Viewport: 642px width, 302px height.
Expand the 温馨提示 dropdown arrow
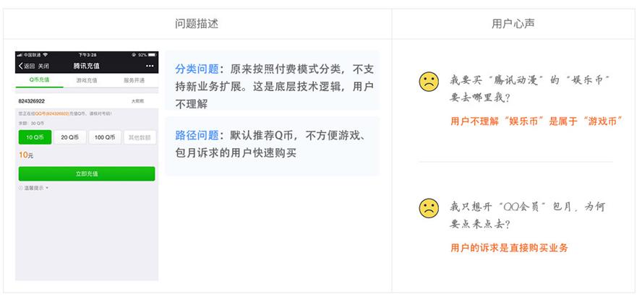pos(47,189)
